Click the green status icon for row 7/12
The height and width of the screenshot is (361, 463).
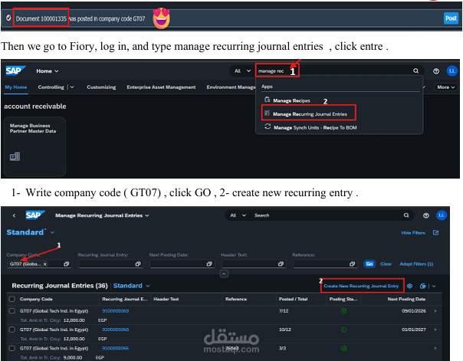(343, 311)
